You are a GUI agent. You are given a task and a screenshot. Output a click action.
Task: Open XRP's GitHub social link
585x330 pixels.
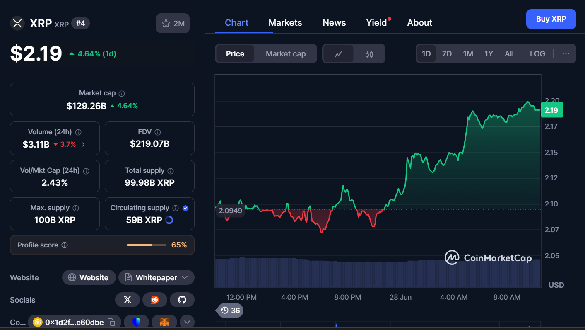click(182, 300)
